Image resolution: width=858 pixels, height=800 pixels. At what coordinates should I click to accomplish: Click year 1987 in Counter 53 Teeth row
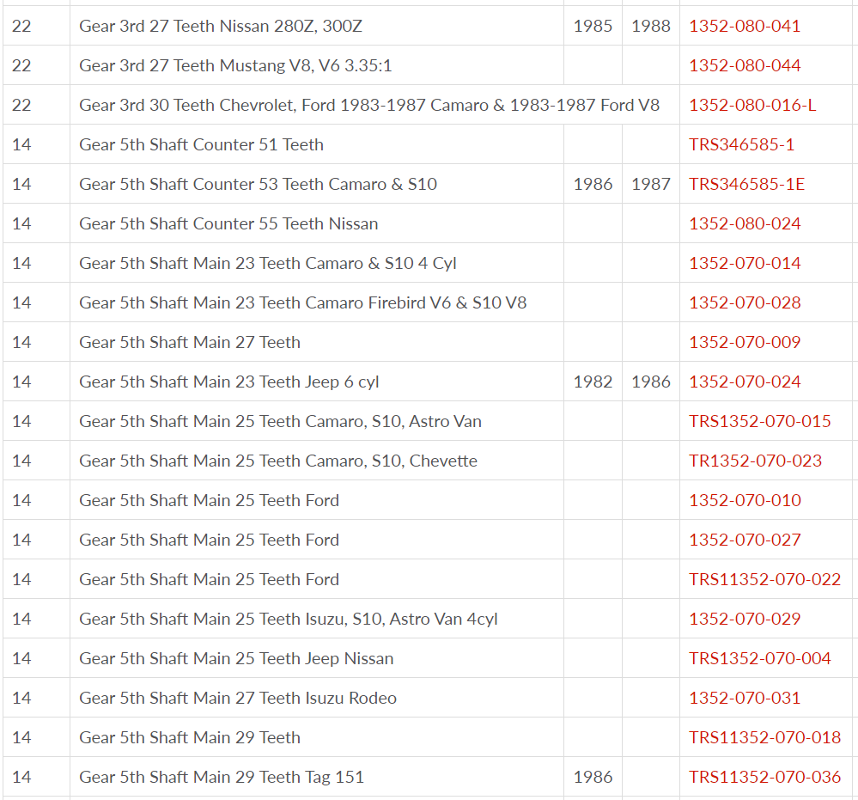click(651, 184)
